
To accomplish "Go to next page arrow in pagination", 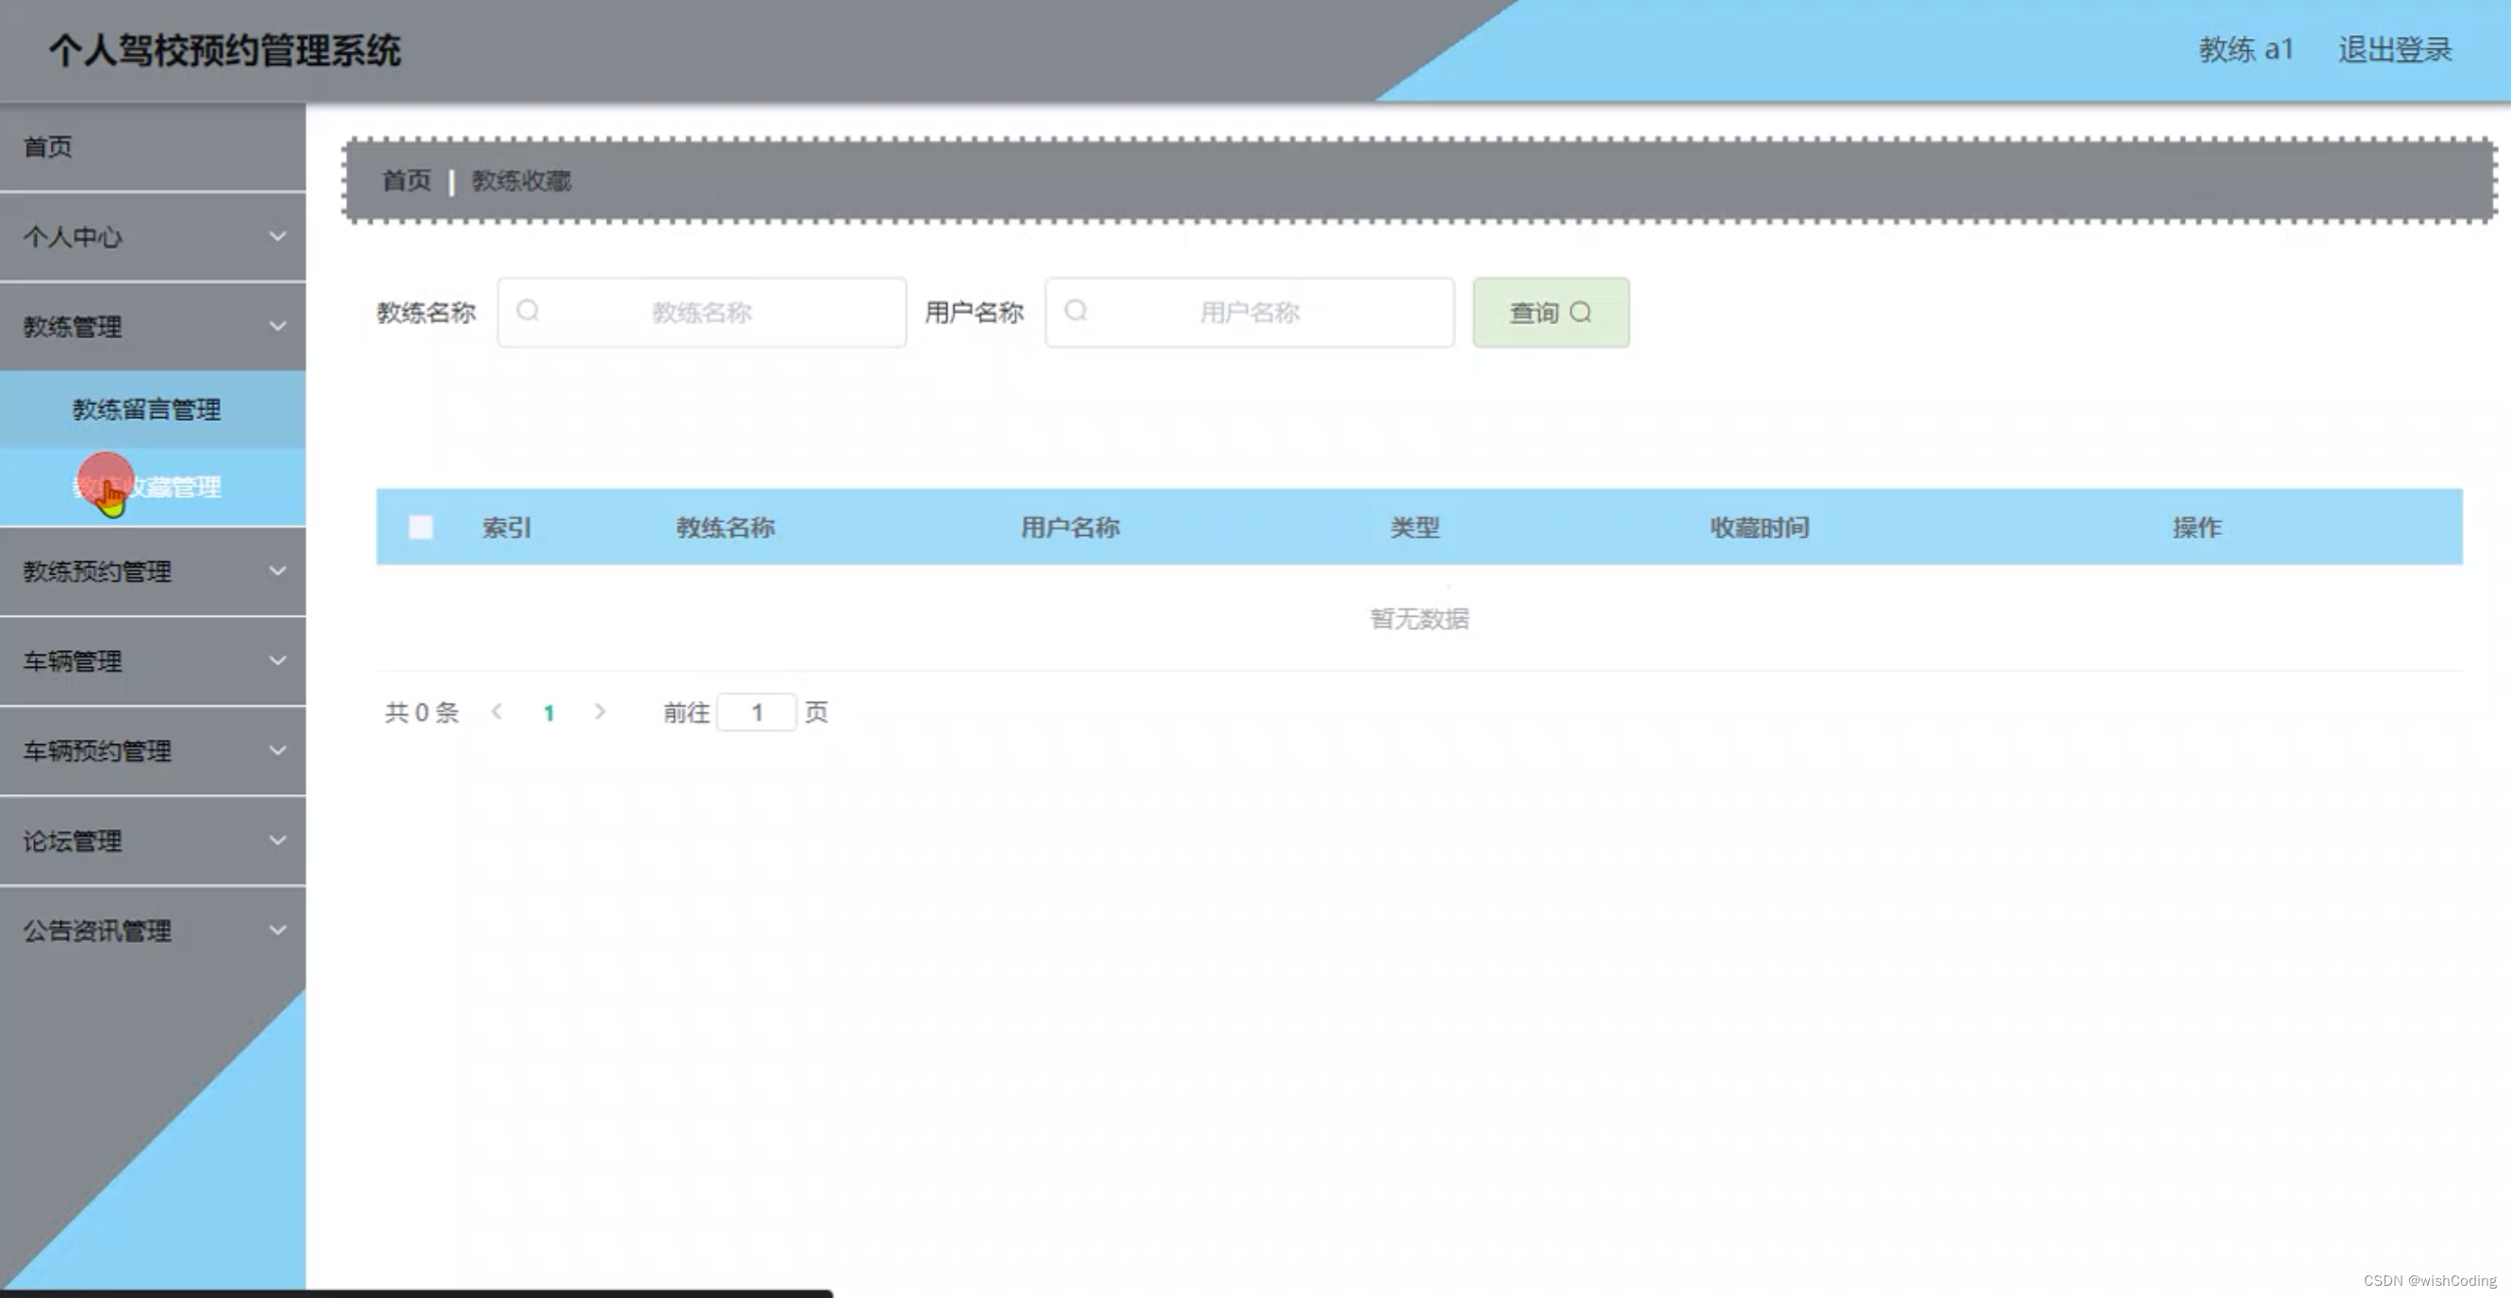I will click(599, 711).
